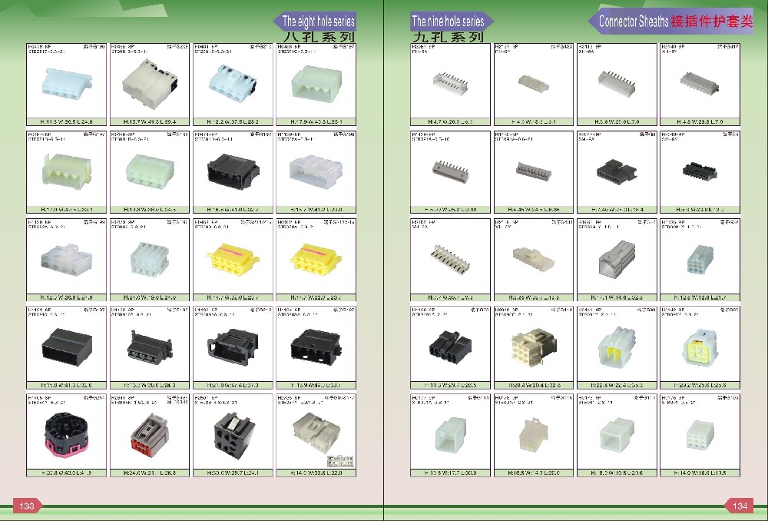Click the dimension label H:20.4 W:20.4 L:32.8
This screenshot has width=768, height=521.
pos(534,386)
